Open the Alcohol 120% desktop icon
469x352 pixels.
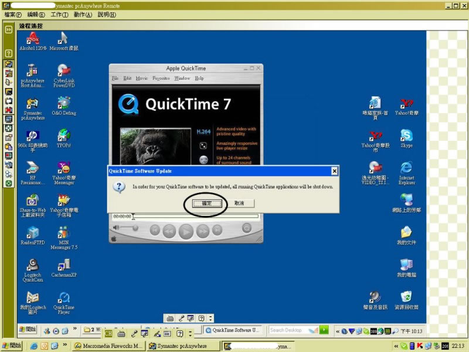pos(33,41)
